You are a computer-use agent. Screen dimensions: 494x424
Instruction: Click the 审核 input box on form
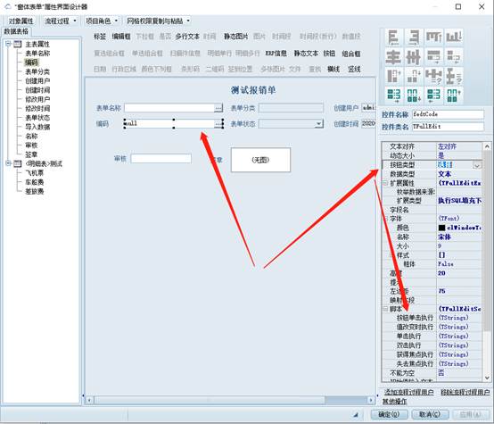tap(161, 158)
